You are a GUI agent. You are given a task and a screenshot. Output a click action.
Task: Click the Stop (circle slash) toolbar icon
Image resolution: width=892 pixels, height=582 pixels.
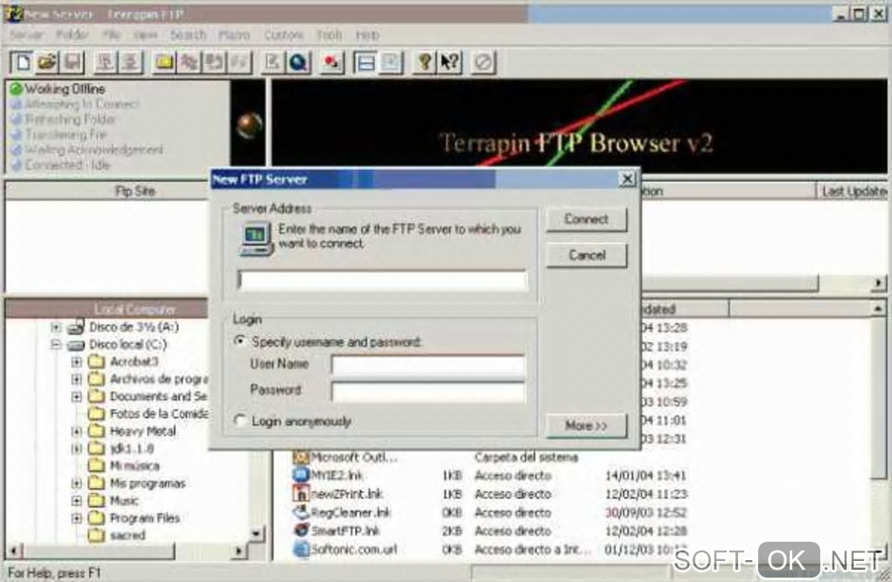tap(483, 62)
